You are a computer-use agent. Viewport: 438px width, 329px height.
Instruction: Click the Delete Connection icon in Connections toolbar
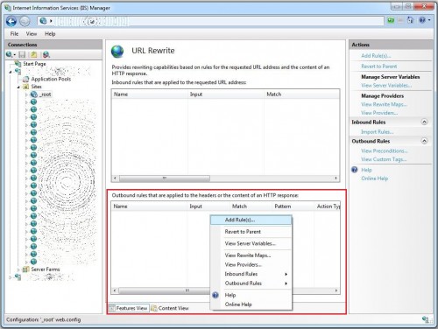[x=46, y=54]
